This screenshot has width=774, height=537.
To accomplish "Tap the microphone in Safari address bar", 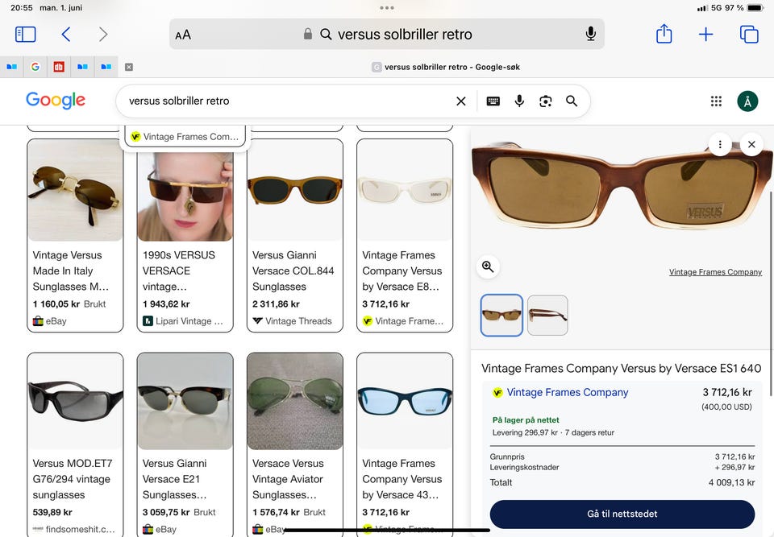I will click(x=590, y=34).
